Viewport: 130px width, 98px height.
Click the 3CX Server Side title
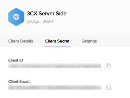47,14
